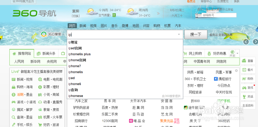
Task: Click the newspaper icon beside 新闻头条
Action: pos(39,53)
